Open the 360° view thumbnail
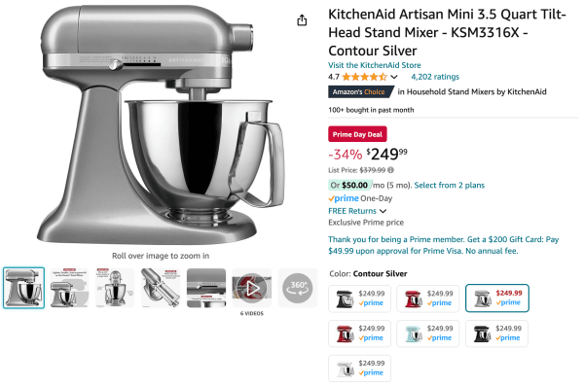Image resolution: width=584 pixels, height=385 pixels. coord(297,288)
